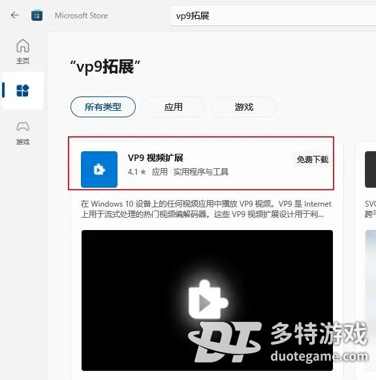
Task: Select the apps grid icon in sidebar
Action: [23, 91]
